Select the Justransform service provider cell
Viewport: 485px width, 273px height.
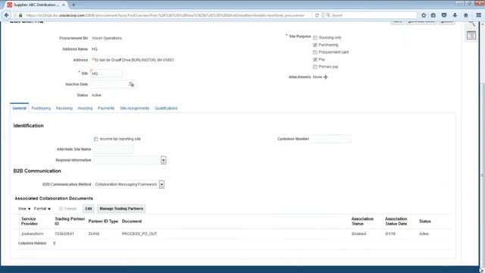(x=32, y=234)
